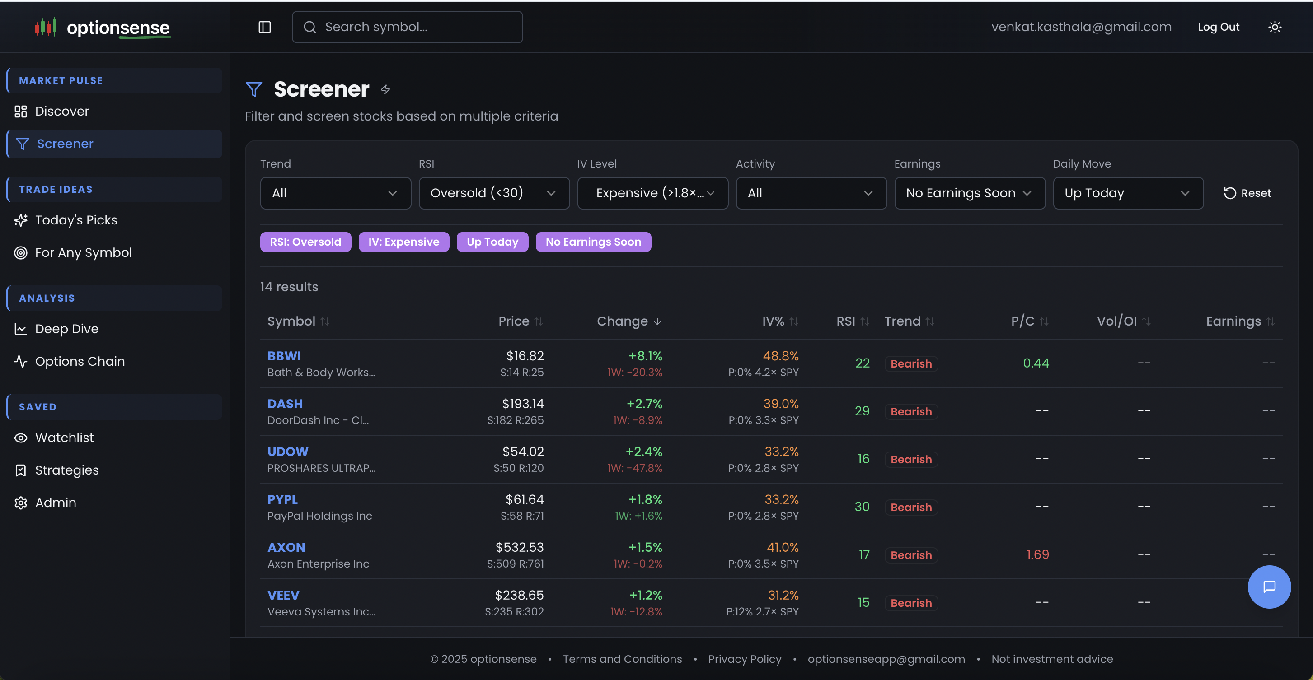Click the Reset filters button
Screen dimensions: 1313x680
(1247, 193)
